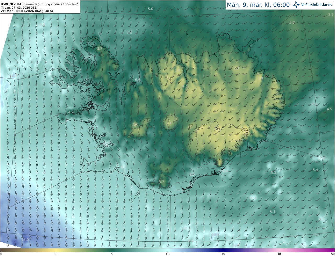Click the 6.6 value on the map
335x256 pixels.
tap(138, 80)
